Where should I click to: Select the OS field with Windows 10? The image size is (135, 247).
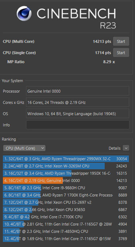coord(78,113)
